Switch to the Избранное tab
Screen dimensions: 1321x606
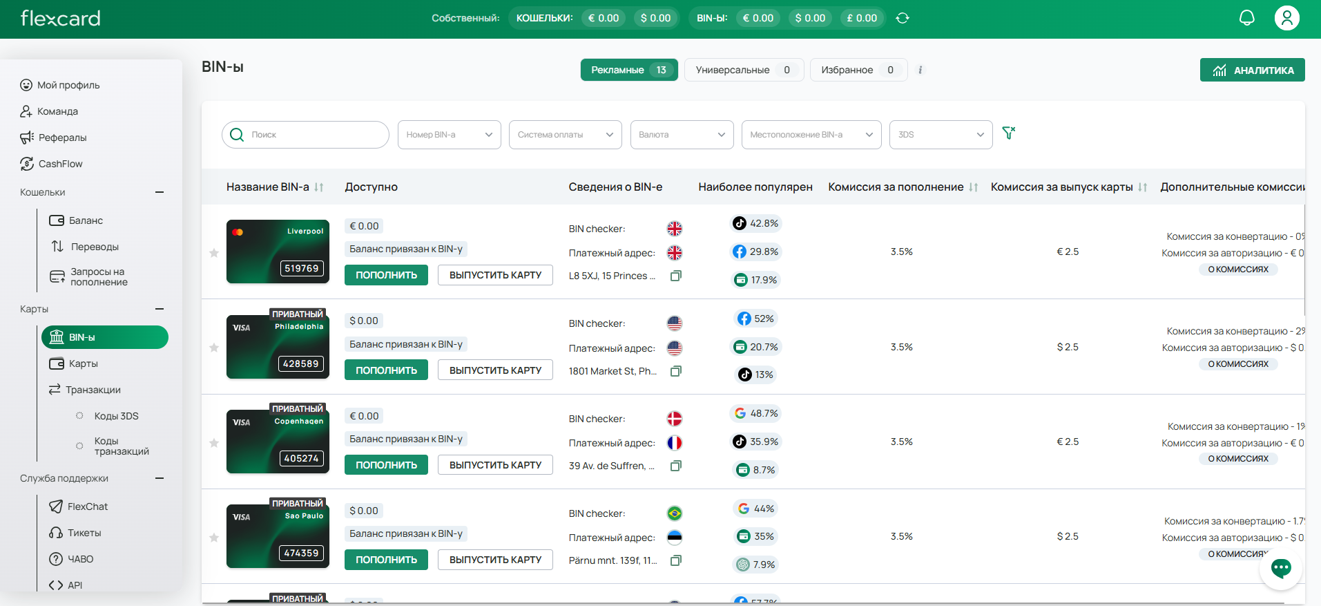pos(858,70)
